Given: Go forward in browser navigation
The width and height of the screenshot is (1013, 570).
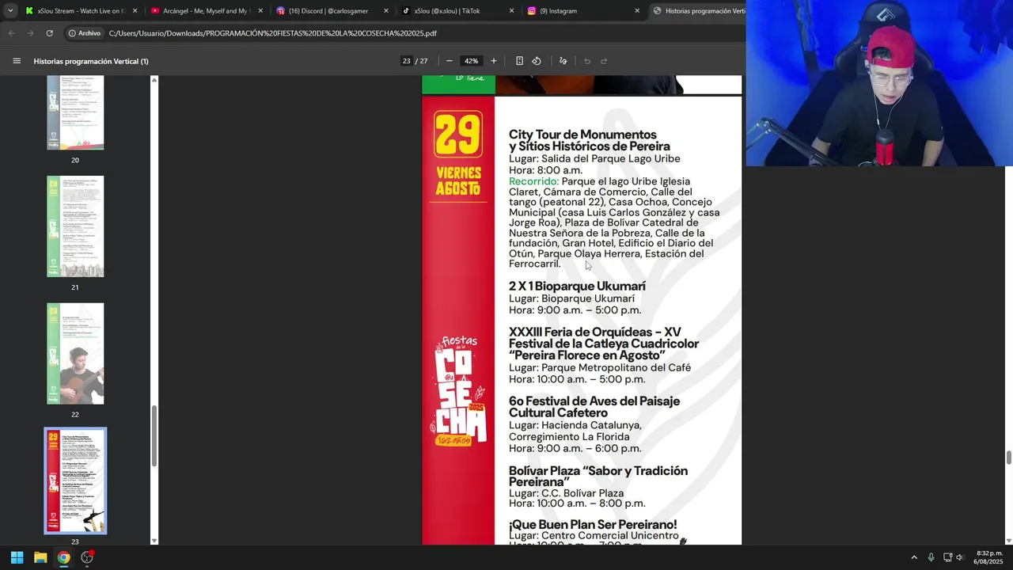Looking at the screenshot, I should (x=30, y=33).
